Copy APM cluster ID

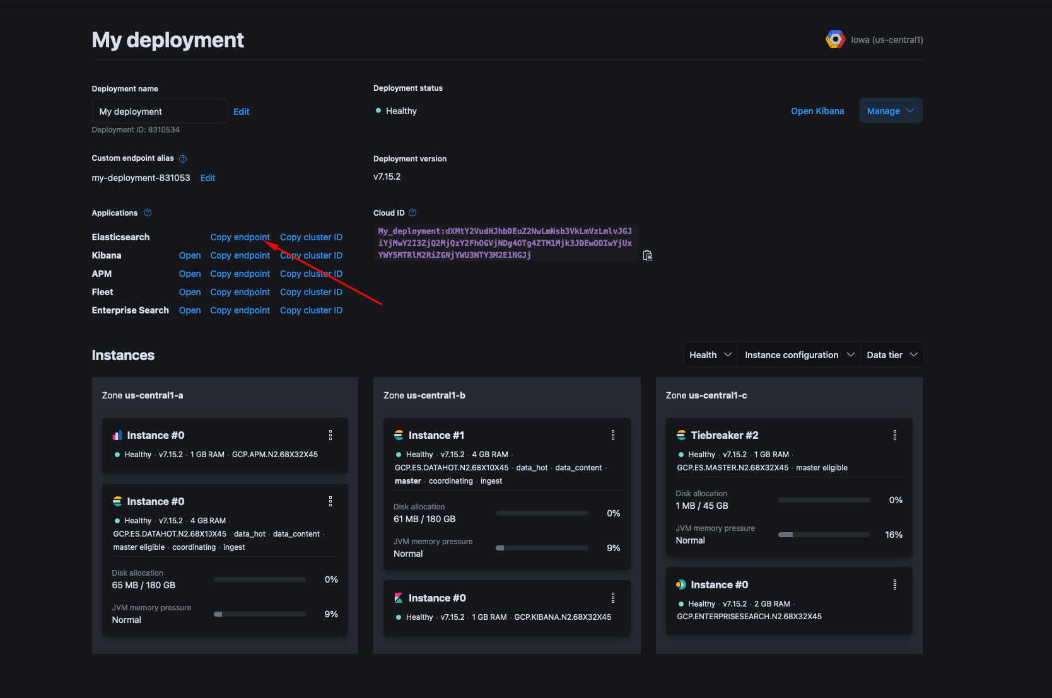(311, 274)
